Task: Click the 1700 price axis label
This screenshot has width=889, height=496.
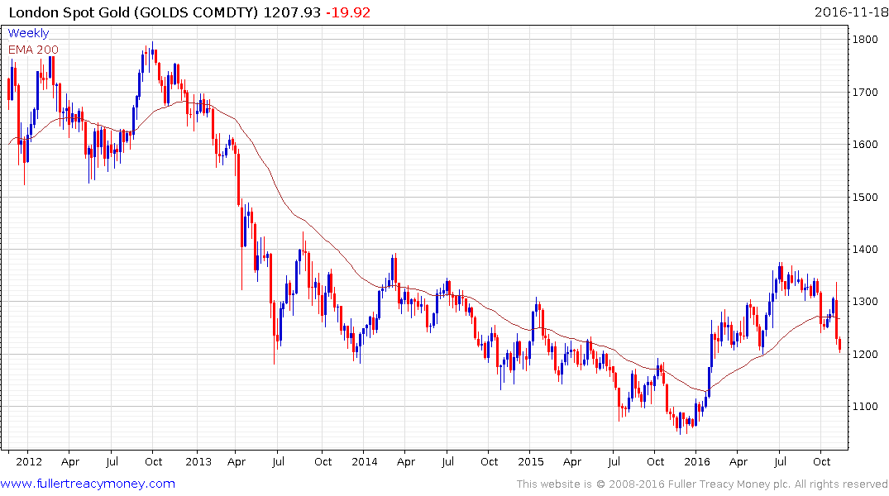Action: point(865,92)
